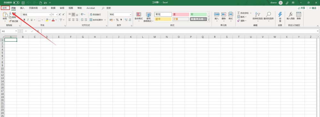Click Insert Function (插入函数) fx icon
Viewport: 320px width, 117px height.
(x=291, y=14)
